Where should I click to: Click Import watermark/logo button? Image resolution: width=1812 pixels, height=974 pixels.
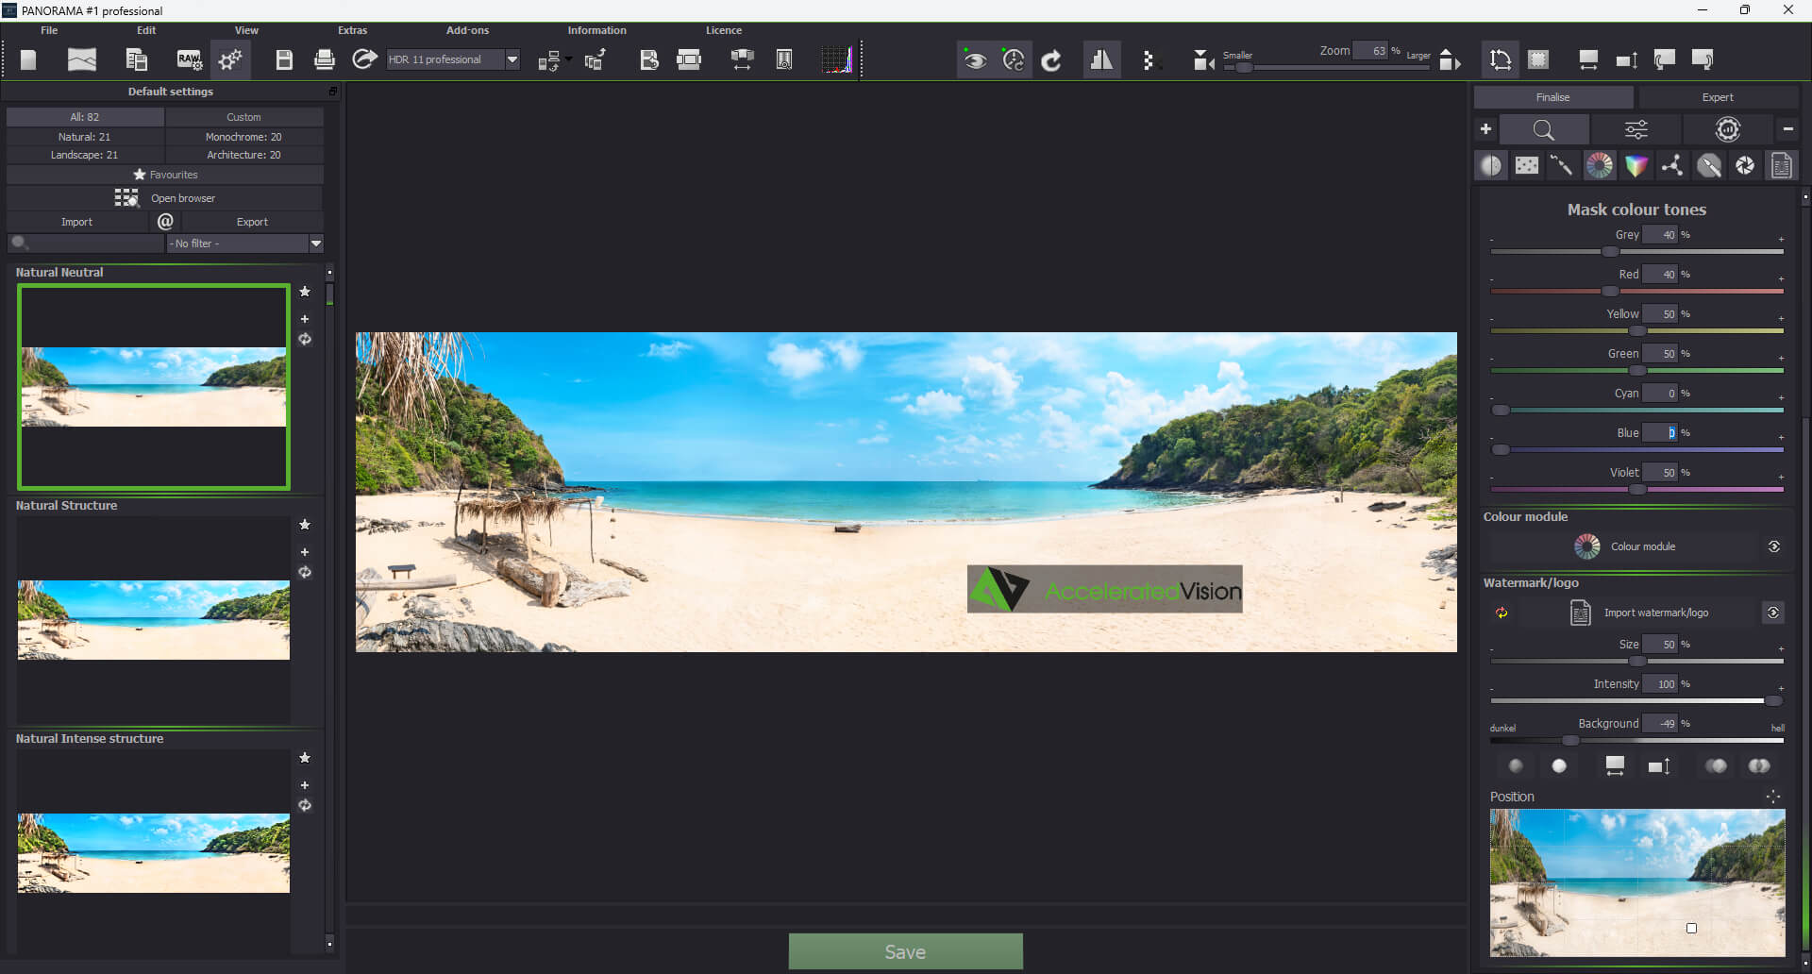[1655, 613]
